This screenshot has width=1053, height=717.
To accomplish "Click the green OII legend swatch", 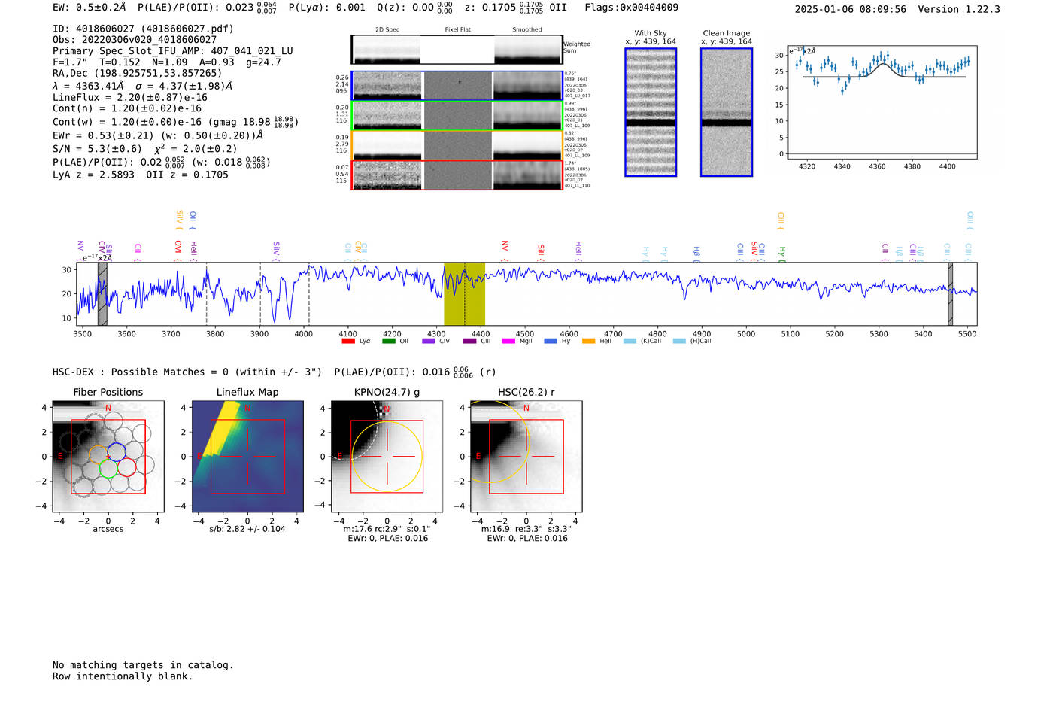I will point(389,341).
